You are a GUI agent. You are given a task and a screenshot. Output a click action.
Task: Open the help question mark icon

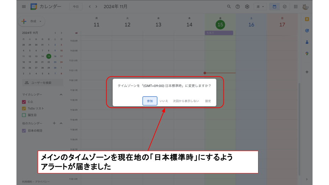click(238, 7)
